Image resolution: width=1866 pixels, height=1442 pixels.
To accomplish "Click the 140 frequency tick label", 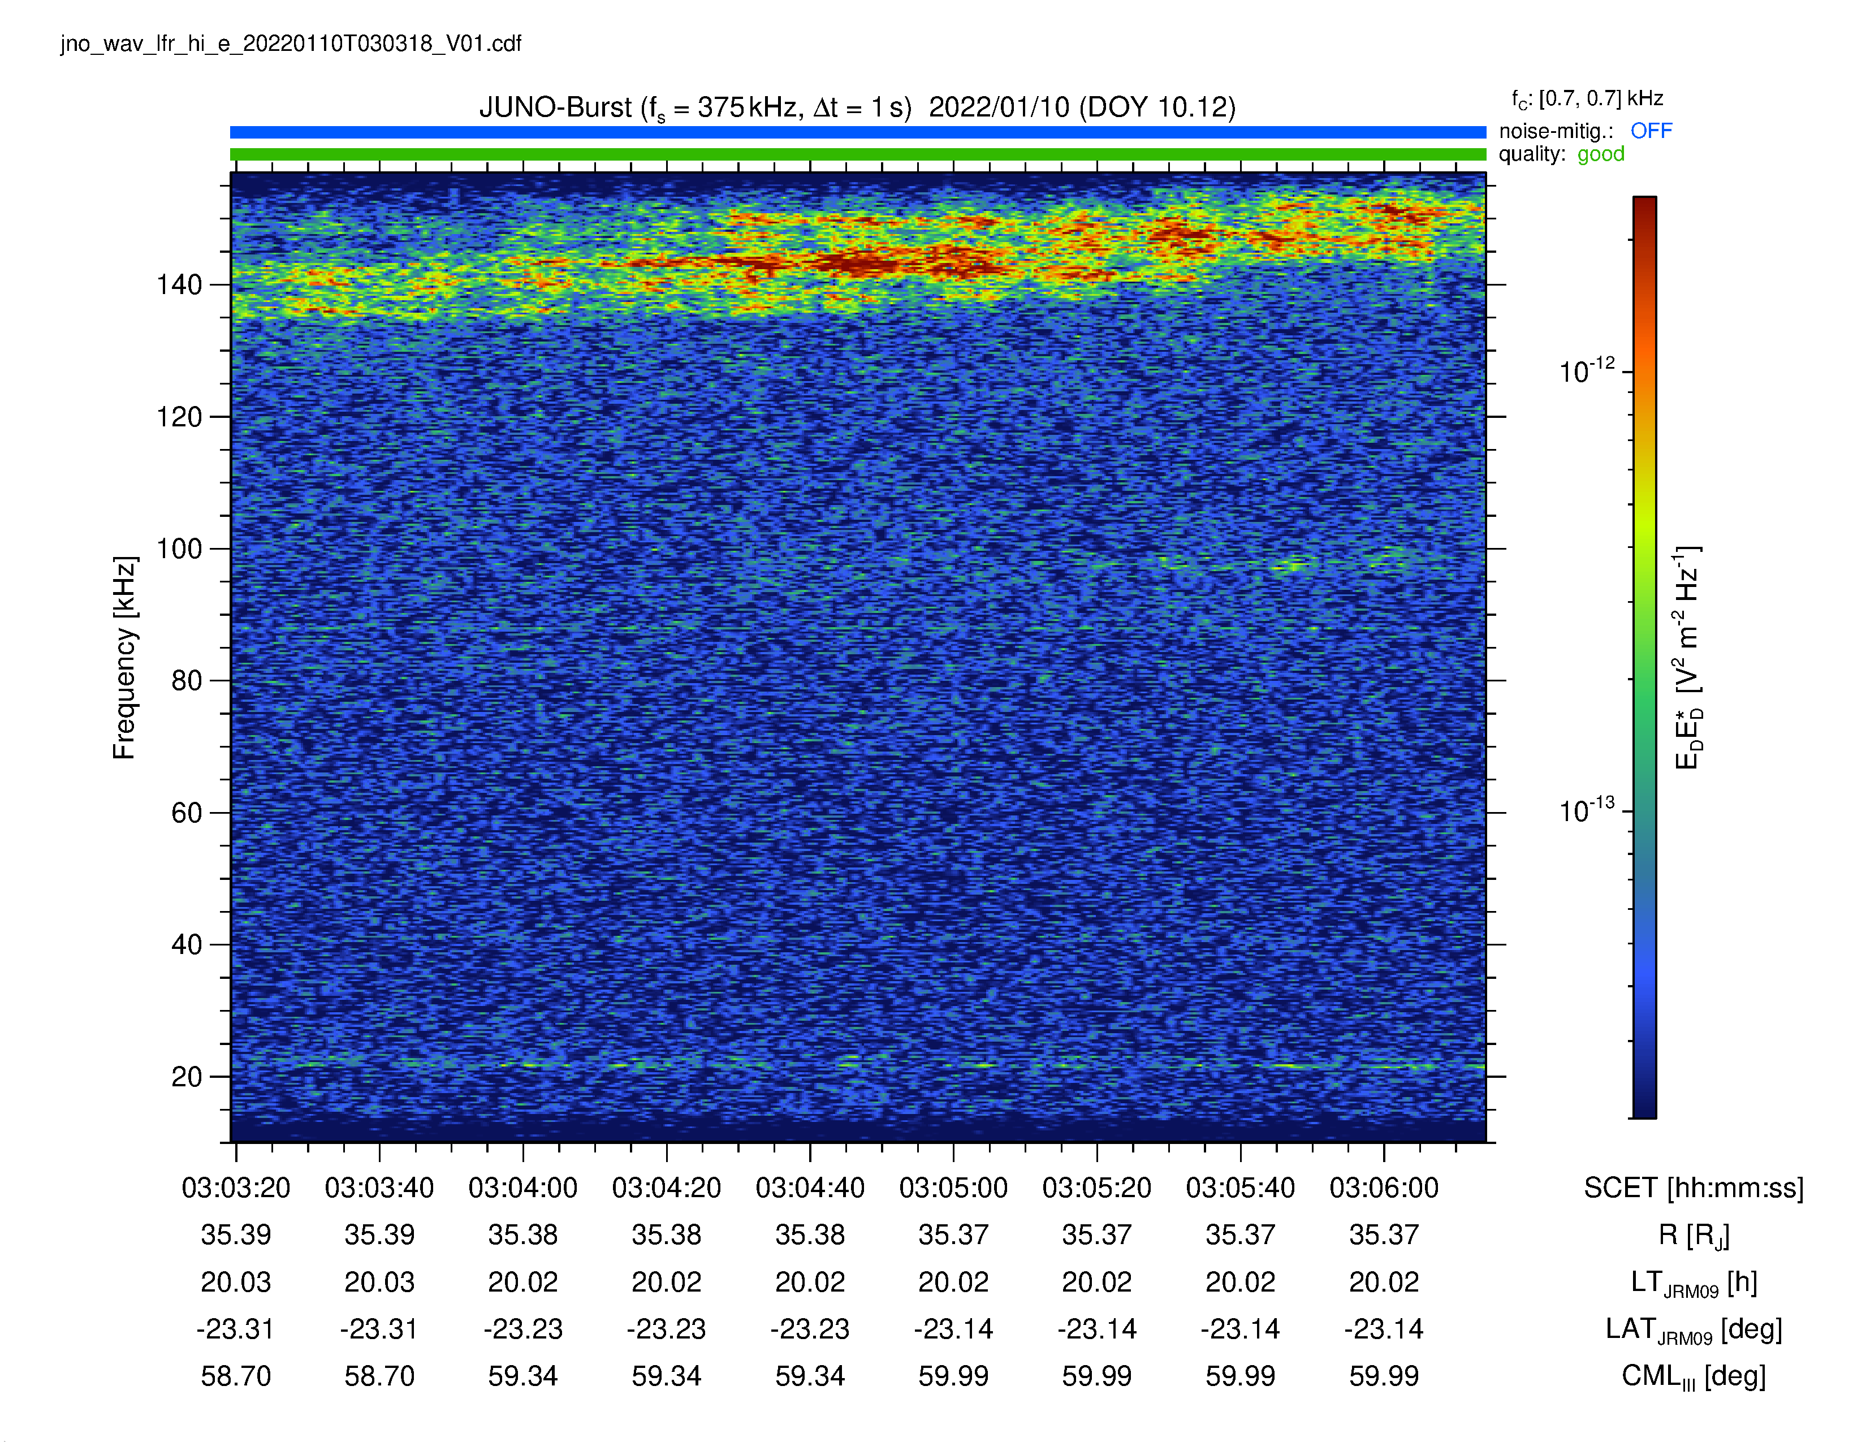I will (179, 284).
